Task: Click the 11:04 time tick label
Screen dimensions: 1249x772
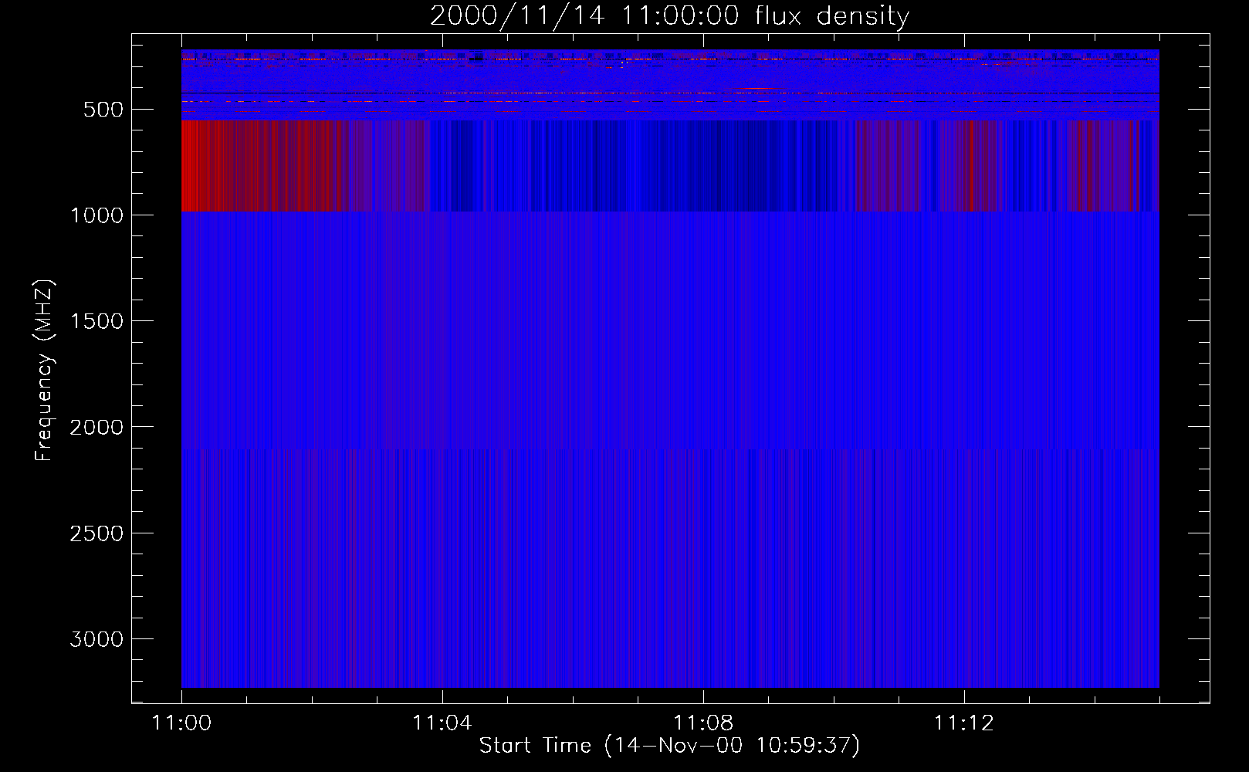Action: tap(442, 723)
